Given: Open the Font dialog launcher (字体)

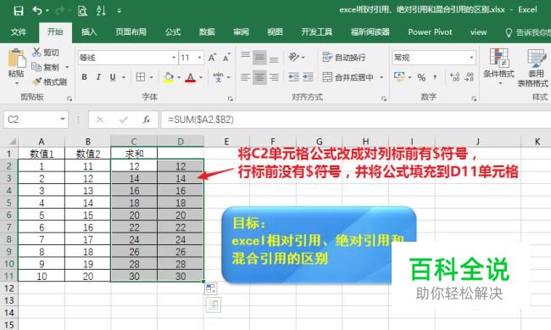Looking at the screenshot, I should click(x=231, y=98).
